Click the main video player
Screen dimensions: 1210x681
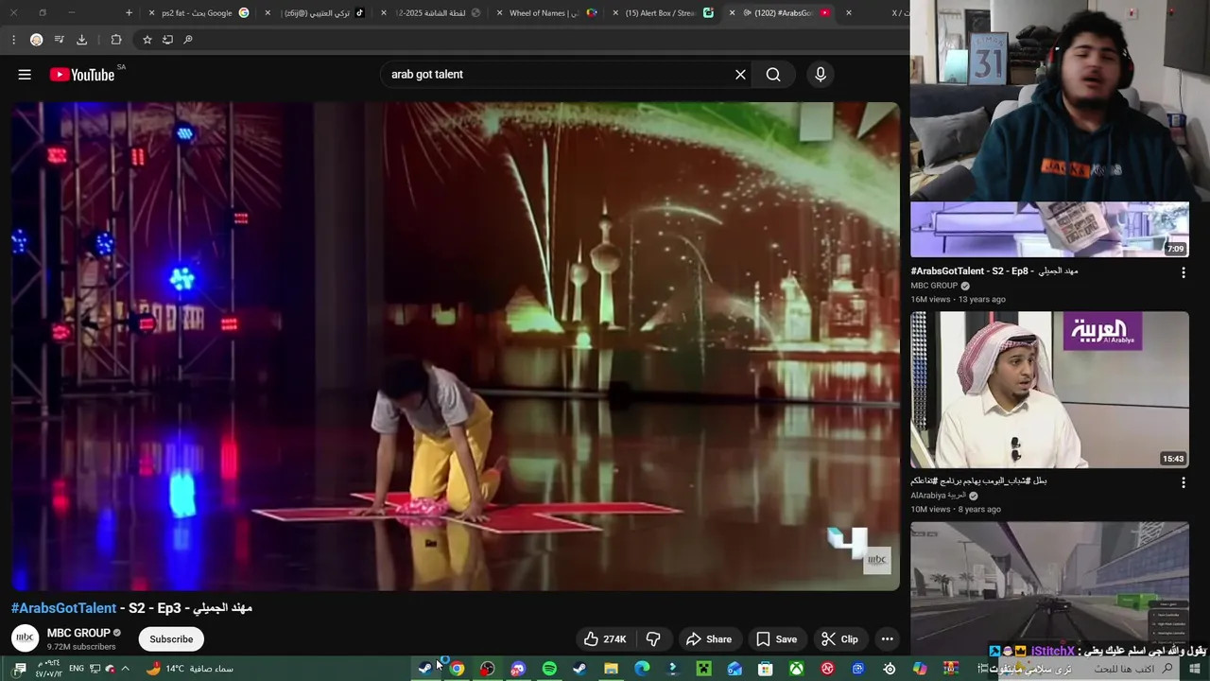click(x=456, y=346)
